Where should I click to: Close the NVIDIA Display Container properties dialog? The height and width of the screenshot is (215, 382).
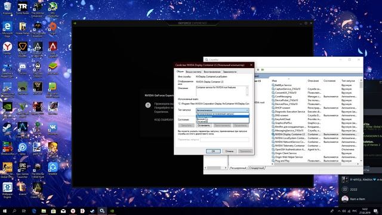point(251,65)
